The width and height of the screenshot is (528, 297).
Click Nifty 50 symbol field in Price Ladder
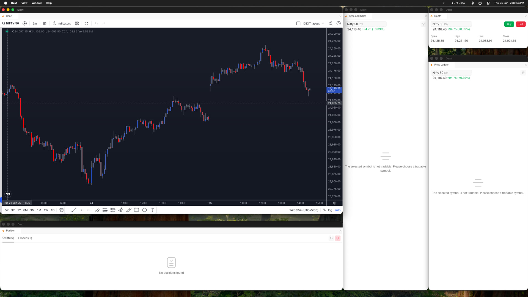451,73
